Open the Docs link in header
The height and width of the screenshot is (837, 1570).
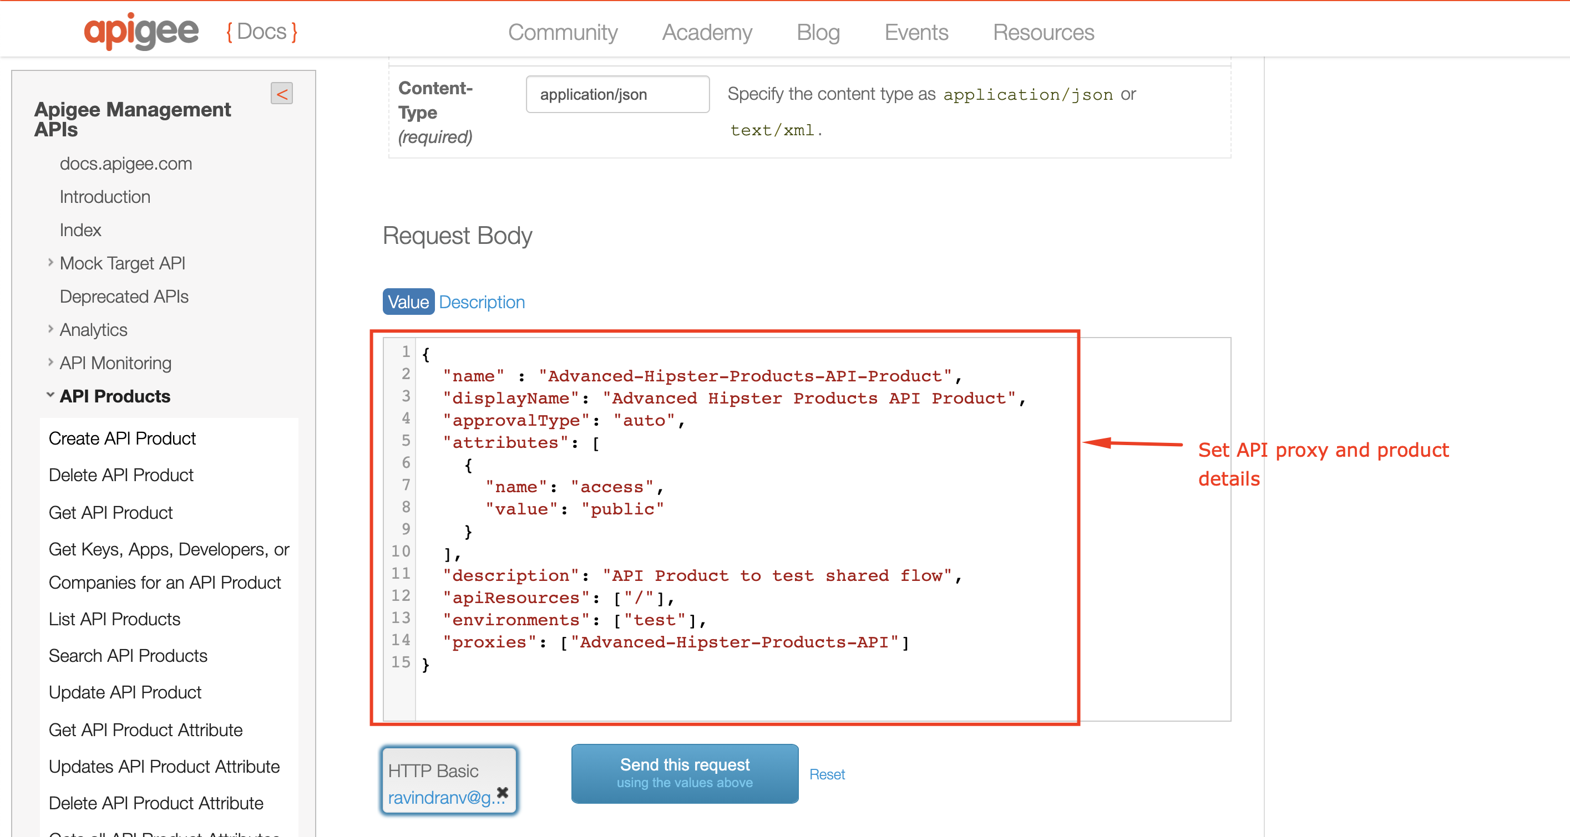(x=261, y=32)
